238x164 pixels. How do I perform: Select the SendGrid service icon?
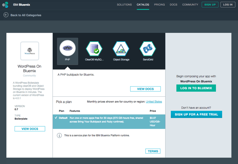pos(148,49)
